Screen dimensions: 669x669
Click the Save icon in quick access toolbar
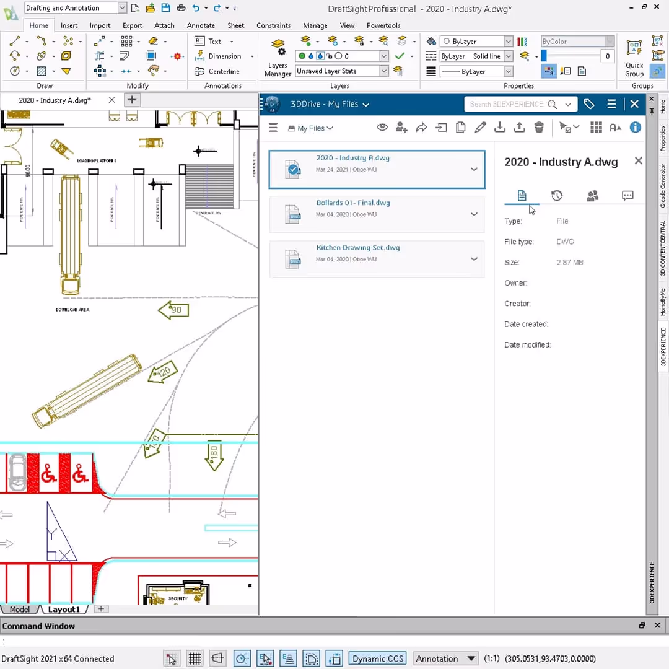click(165, 7)
